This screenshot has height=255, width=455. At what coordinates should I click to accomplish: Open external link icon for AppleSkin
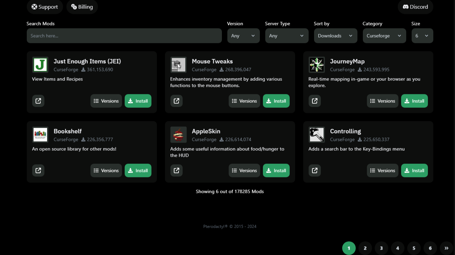coord(177,171)
